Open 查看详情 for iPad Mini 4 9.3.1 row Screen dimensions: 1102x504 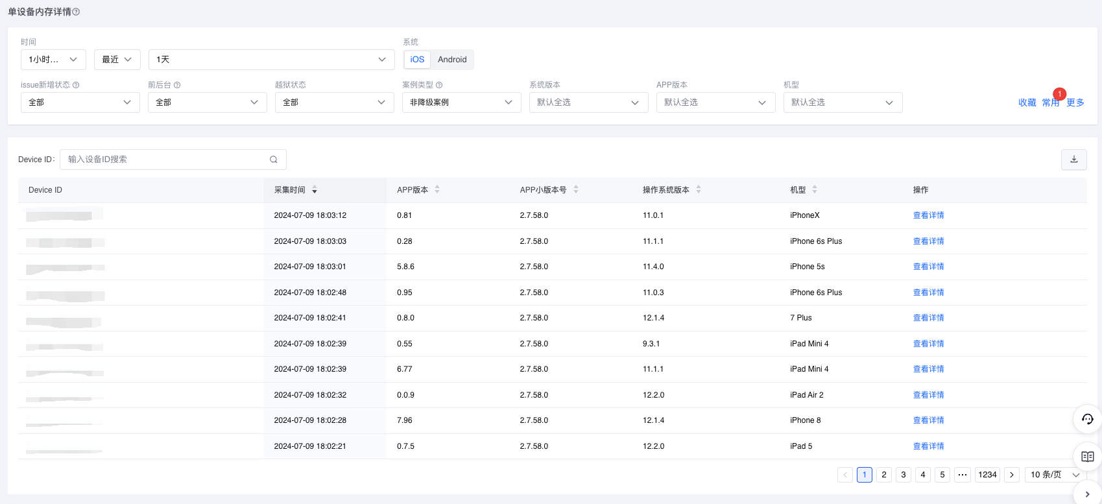(929, 344)
